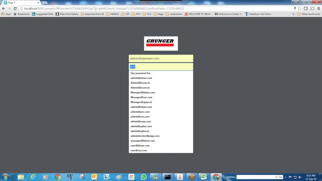Screen dimensions: 322x181
Task: Select admin@uplus.com in suggestions
Action: tap(161, 126)
